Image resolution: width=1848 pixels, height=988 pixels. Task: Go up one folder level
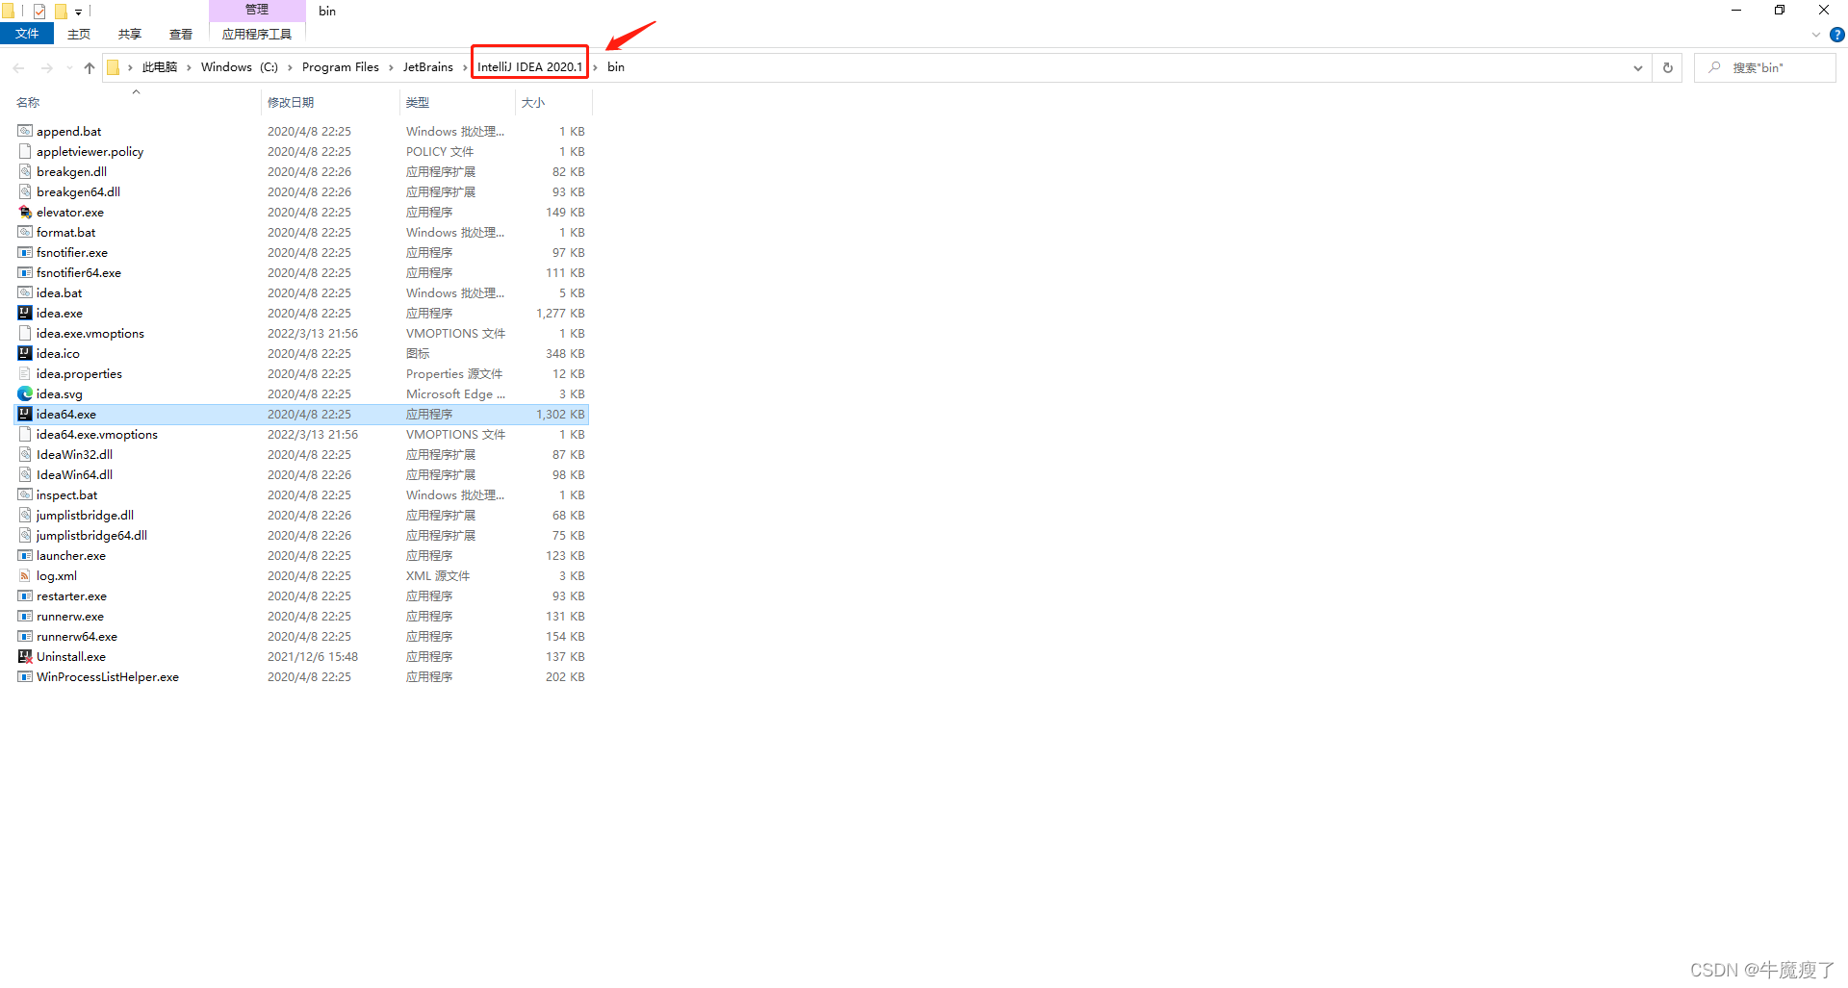[90, 67]
